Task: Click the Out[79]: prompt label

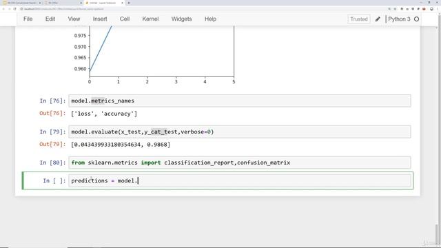Action: pyautogui.click(x=52, y=144)
